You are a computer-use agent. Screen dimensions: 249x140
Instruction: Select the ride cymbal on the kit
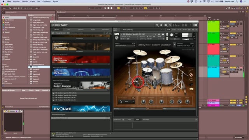(x=172, y=59)
